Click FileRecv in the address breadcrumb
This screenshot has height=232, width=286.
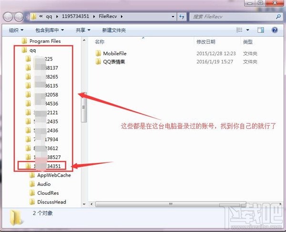tap(108, 16)
